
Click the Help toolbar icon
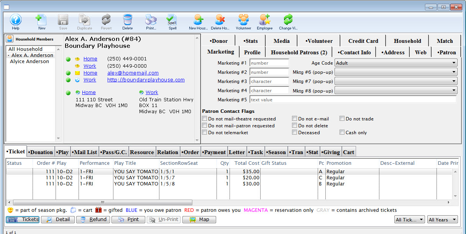click(16, 20)
